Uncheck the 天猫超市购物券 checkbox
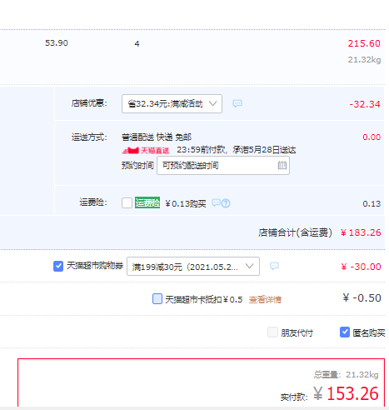Screen dimensions: 389x410 point(58,266)
